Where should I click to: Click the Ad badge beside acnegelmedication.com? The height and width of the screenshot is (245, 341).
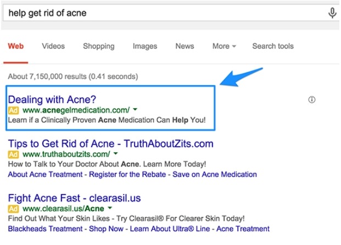click(14, 110)
